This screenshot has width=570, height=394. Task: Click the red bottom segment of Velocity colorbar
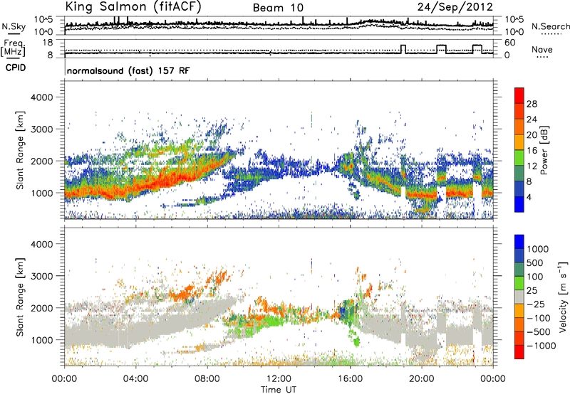click(519, 352)
